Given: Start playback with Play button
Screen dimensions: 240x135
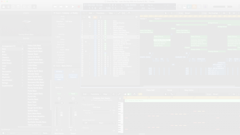Looking at the screenshot, I should 73,7.
